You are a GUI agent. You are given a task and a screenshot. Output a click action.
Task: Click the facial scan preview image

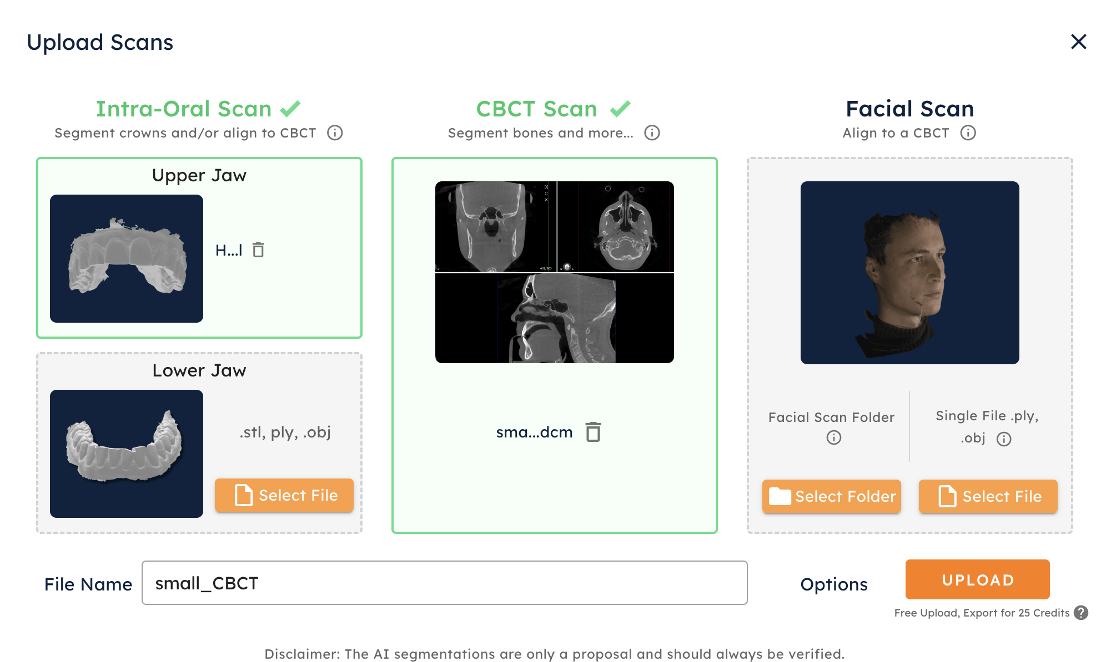tap(909, 273)
